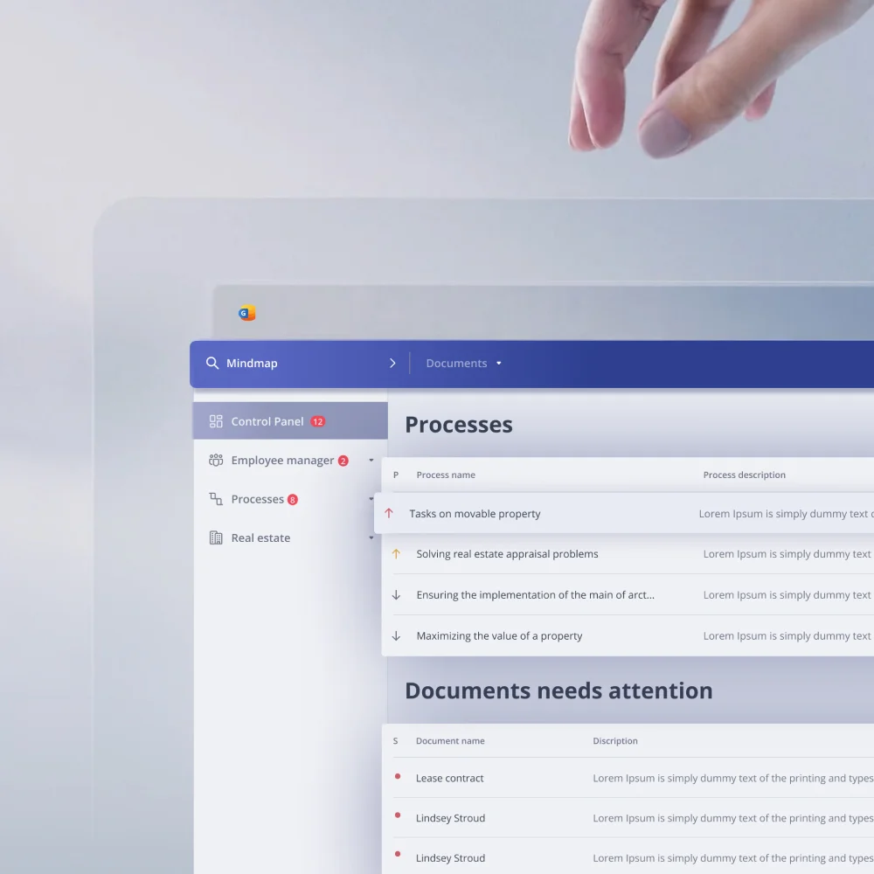Click the chevron next to Mindmap

click(x=392, y=364)
